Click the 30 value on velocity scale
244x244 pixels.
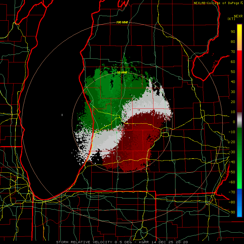[x=233, y=92]
